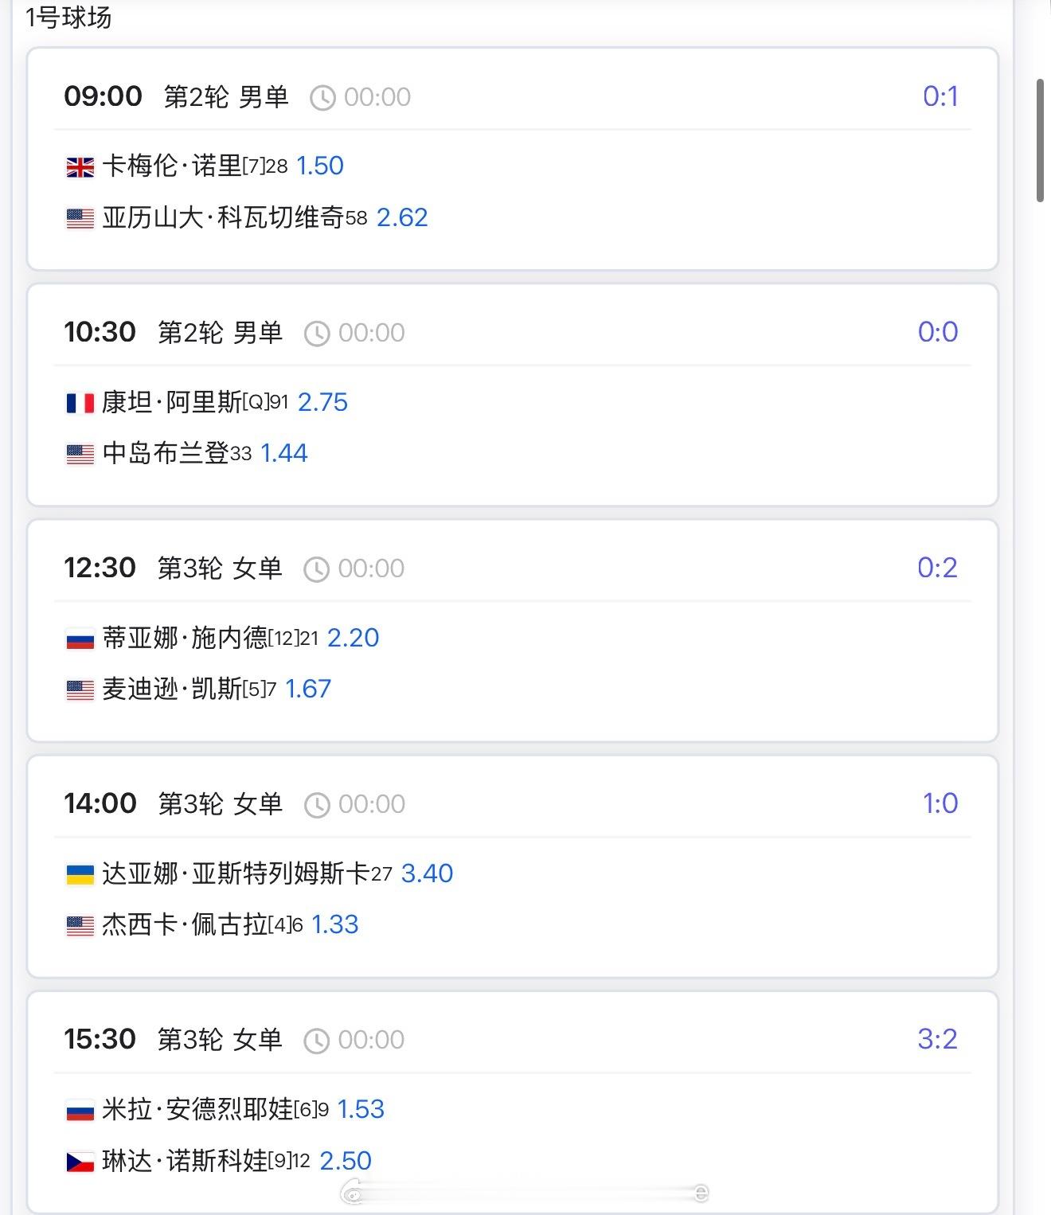
Task: Open player 亚历山大·科瓦切维奇
Action: coord(223,217)
